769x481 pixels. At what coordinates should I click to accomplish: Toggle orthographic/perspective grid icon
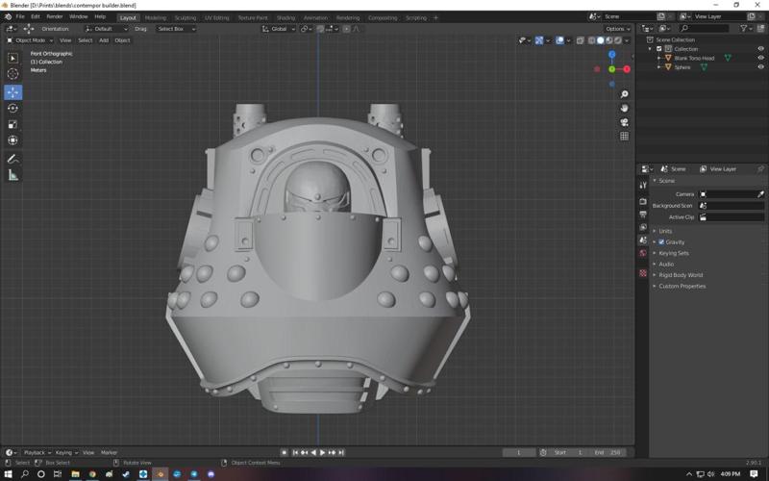point(624,137)
